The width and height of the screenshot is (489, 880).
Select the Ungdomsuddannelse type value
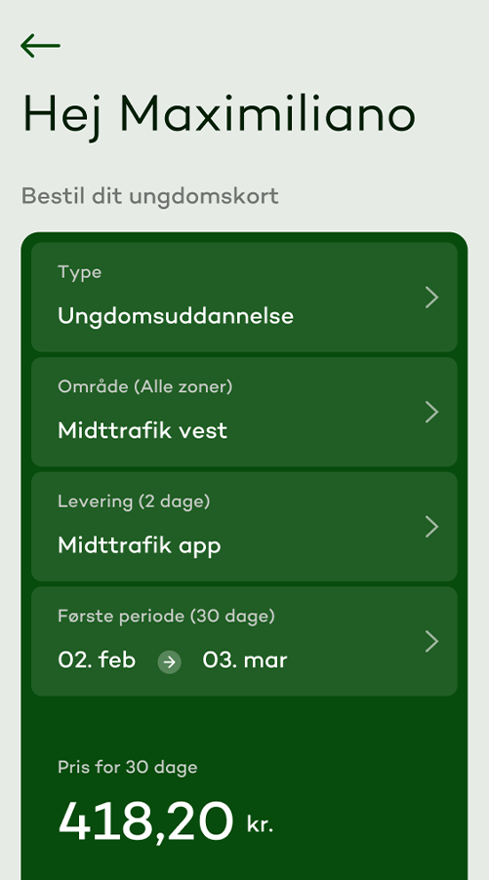176,316
